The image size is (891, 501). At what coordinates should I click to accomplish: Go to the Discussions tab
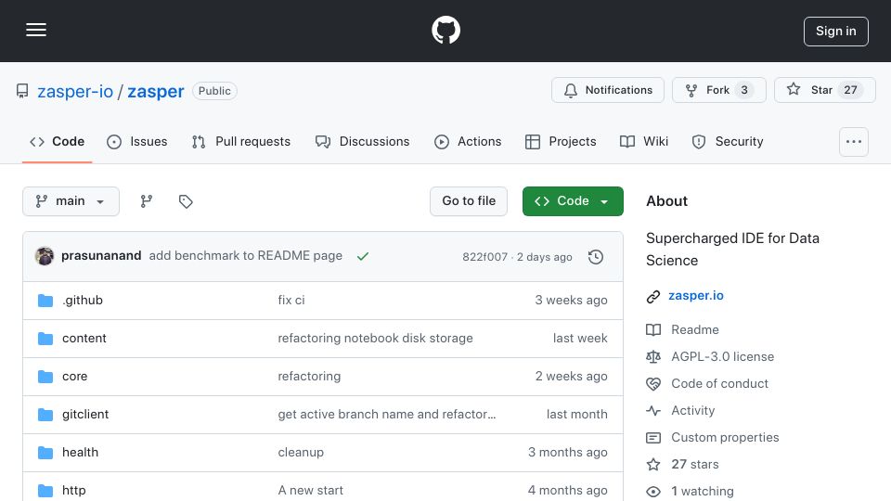tap(363, 141)
